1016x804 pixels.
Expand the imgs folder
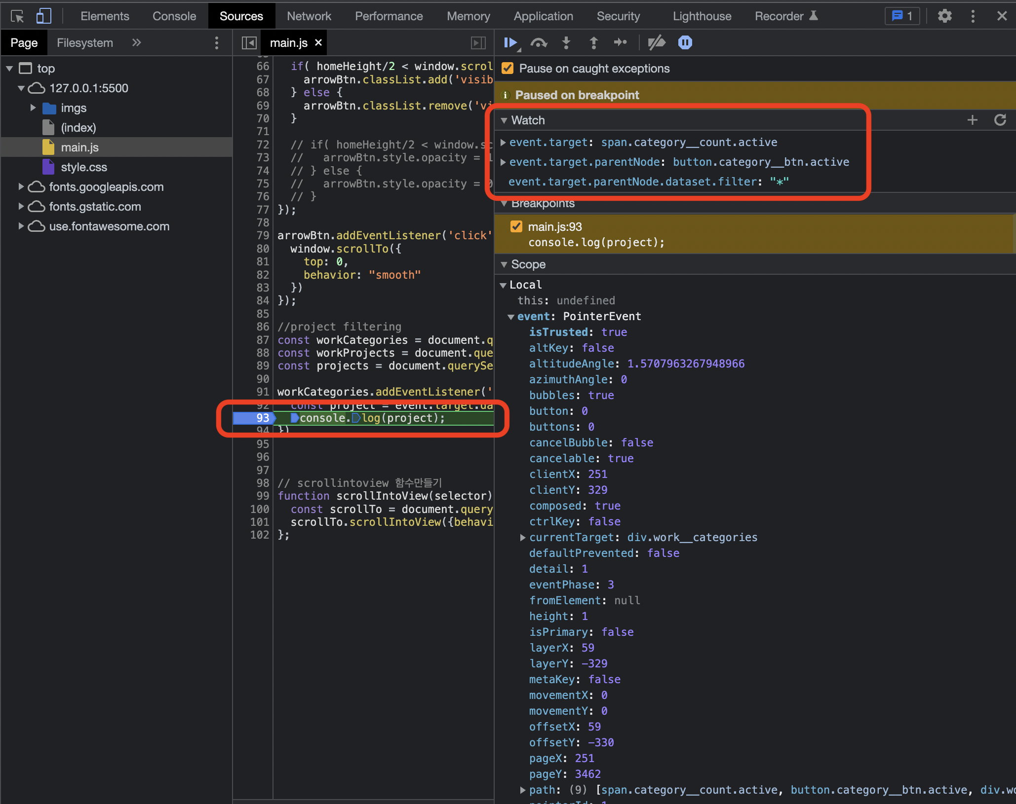click(33, 108)
